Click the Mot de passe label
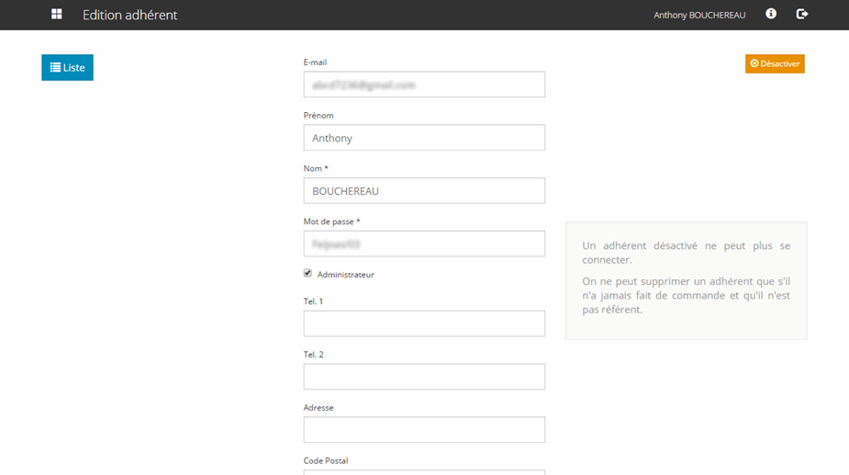 pyautogui.click(x=331, y=221)
